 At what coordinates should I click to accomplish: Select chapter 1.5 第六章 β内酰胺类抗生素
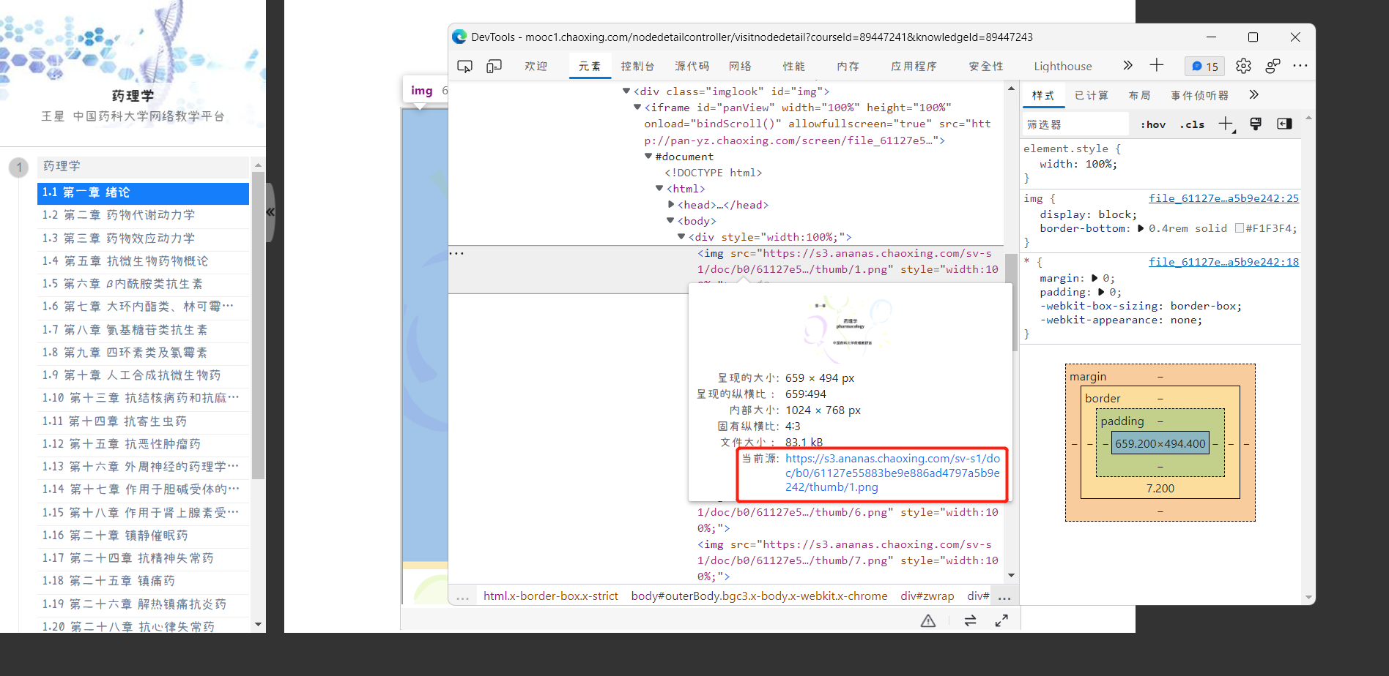point(143,284)
